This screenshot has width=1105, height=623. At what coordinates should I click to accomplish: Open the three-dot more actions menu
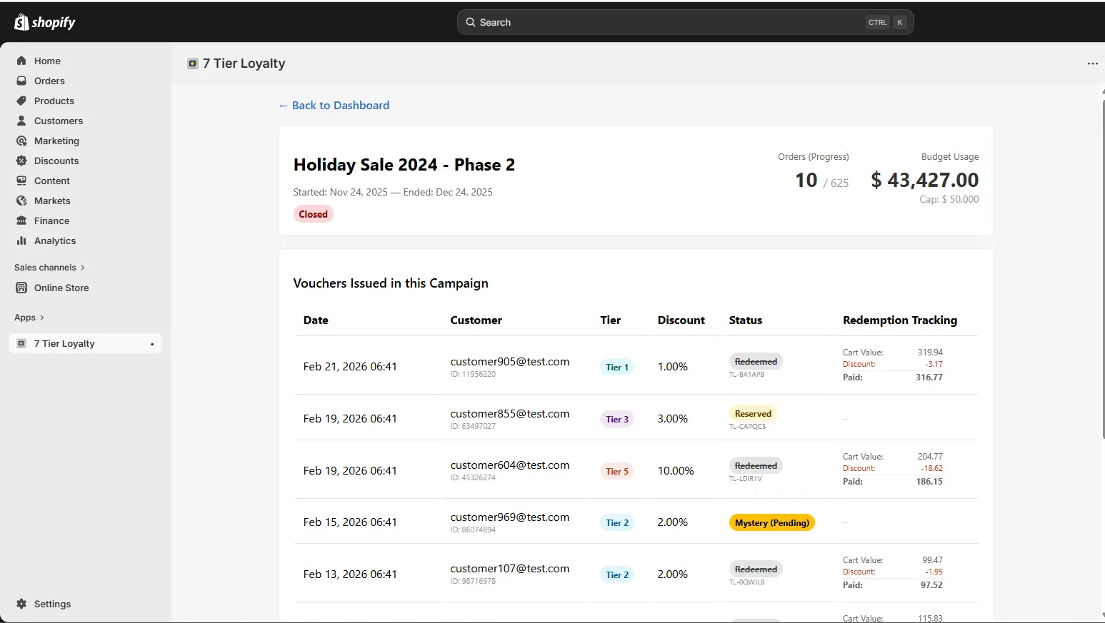pyautogui.click(x=1092, y=64)
